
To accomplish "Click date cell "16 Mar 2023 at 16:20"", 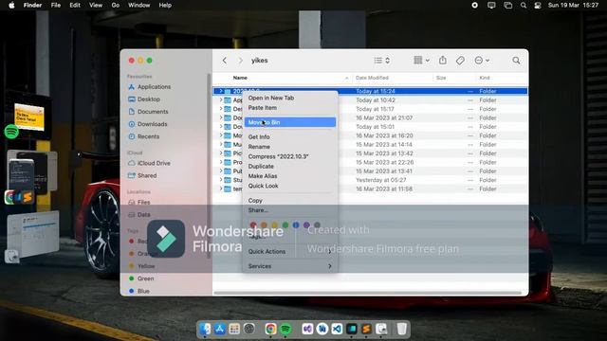I will 384,135.
